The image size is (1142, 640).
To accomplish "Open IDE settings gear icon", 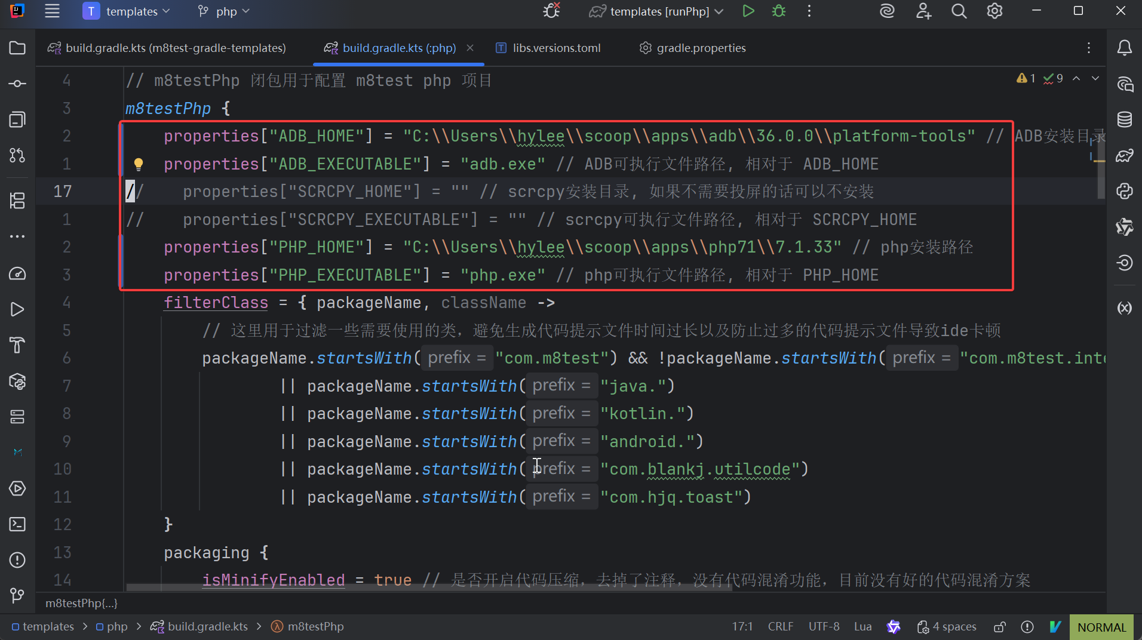I will [994, 11].
